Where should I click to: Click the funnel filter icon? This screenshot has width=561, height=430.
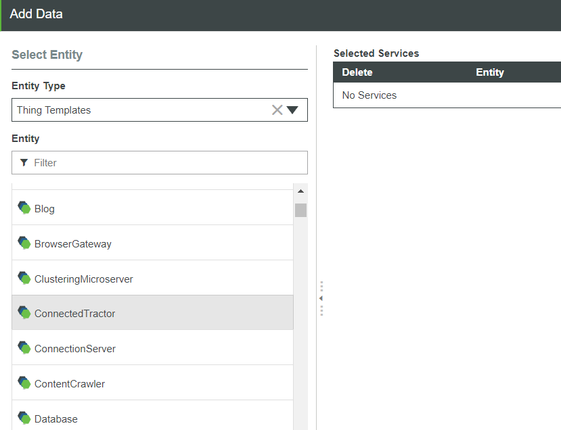click(24, 163)
